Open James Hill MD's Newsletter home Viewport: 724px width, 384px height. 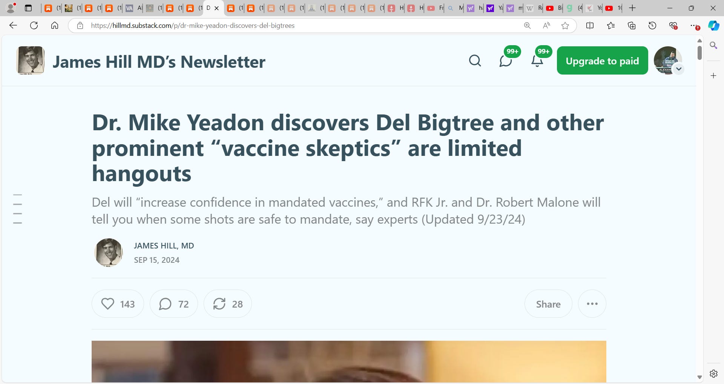click(159, 62)
